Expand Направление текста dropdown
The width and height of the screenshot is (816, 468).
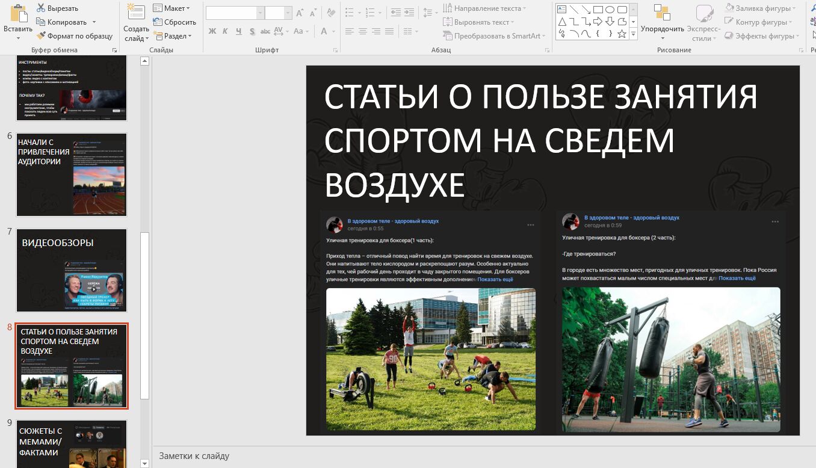click(x=484, y=8)
